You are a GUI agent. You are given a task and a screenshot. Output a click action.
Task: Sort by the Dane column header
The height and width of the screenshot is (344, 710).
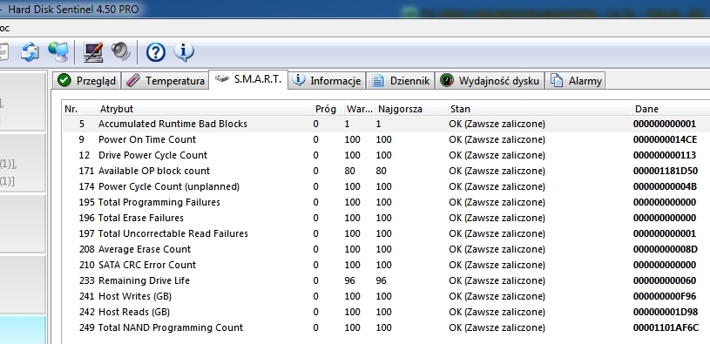pyautogui.click(x=671, y=109)
